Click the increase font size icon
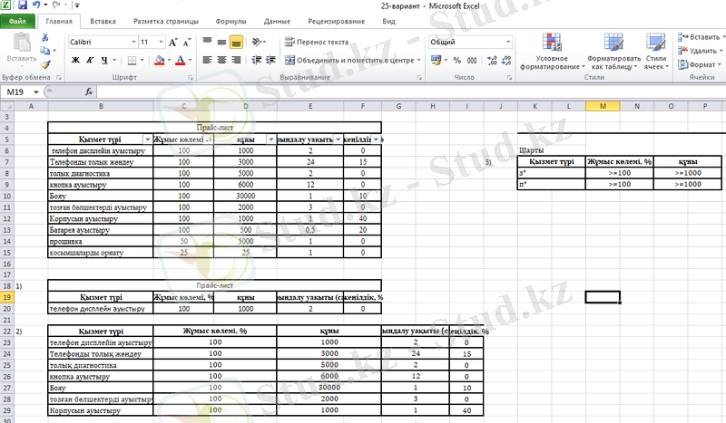 click(171, 43)
